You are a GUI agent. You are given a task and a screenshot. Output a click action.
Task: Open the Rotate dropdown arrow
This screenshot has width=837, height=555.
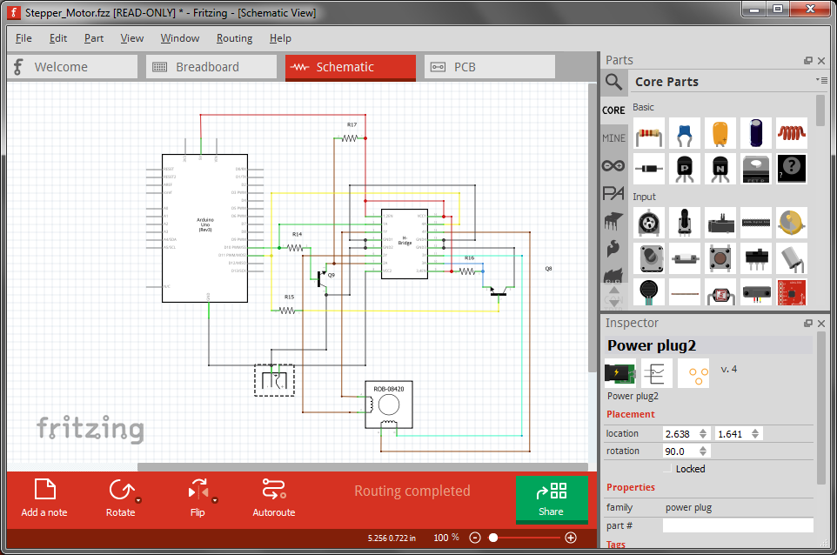coord(138,500)
